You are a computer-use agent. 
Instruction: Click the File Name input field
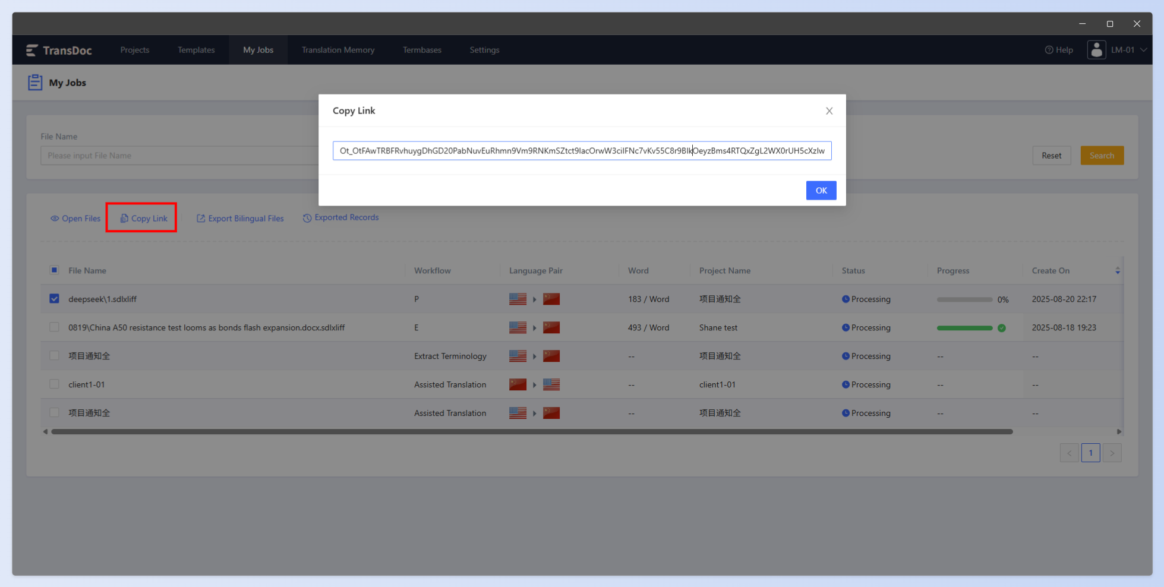(179, 156)
